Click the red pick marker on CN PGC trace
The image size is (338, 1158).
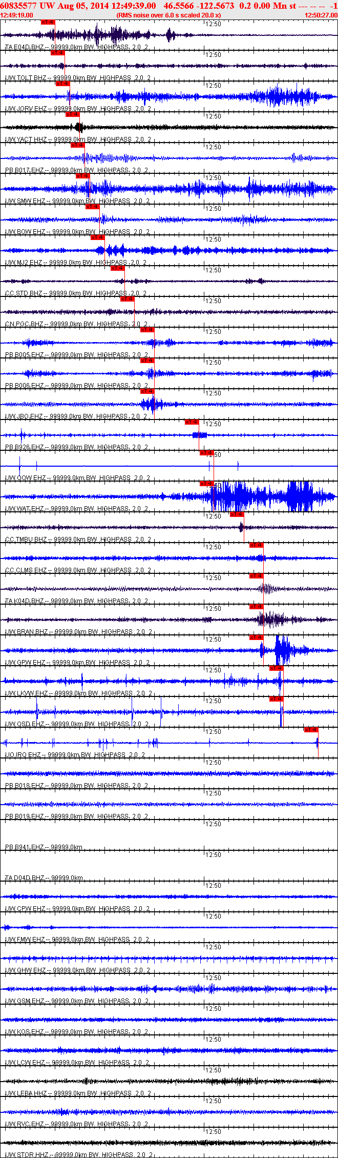(128, 299)
